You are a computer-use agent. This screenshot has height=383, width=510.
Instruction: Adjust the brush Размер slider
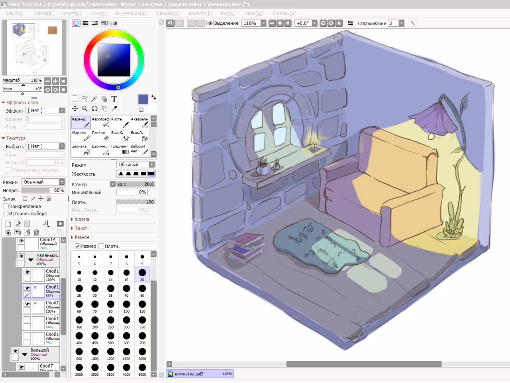pos(135,184)
